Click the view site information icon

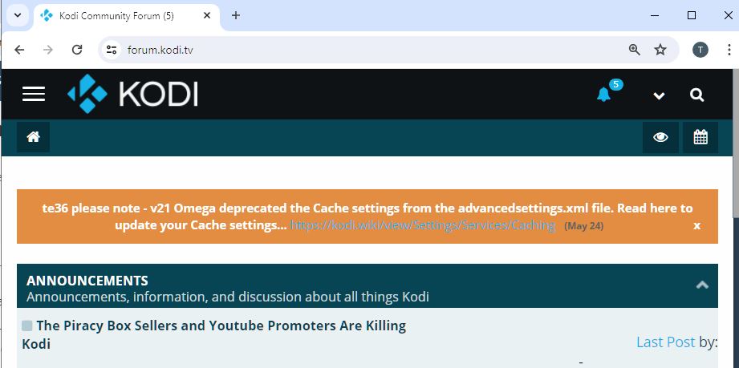click(112, 50)
